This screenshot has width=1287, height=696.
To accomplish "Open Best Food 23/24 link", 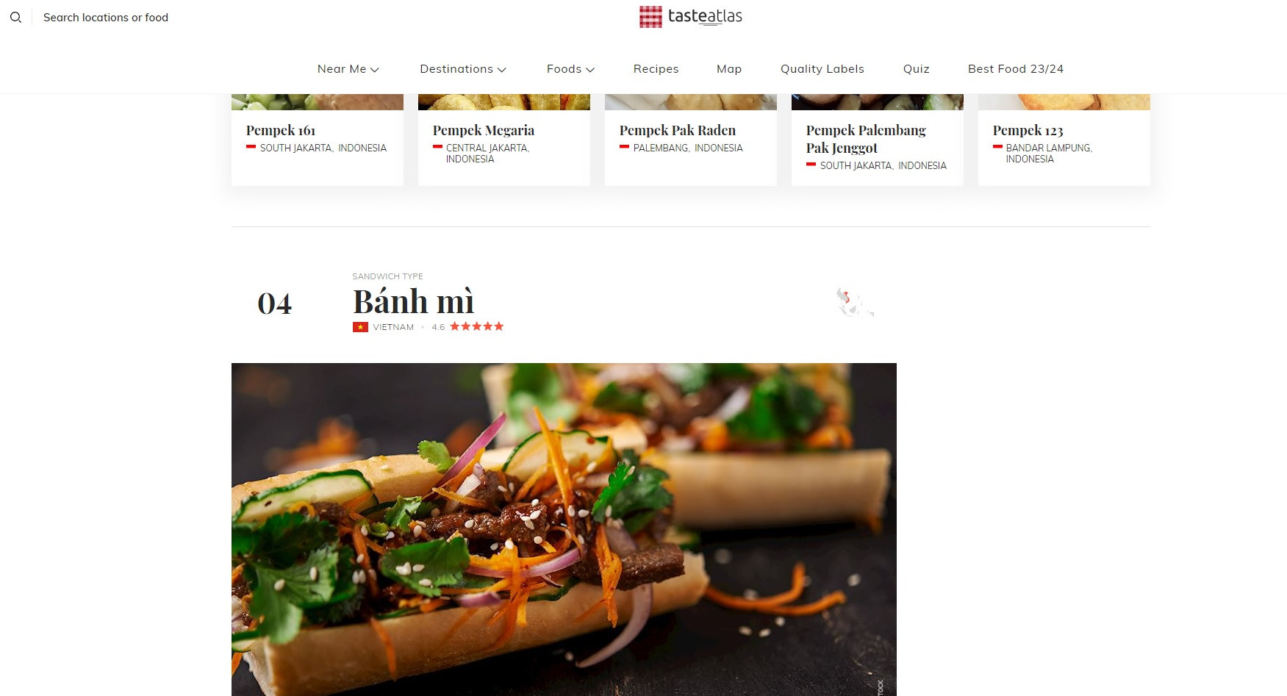I will coord(1016,69).
